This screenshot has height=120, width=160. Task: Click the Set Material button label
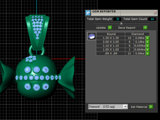(x=139, y=107)
